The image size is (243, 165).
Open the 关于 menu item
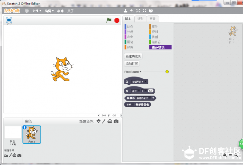click(70, 11)
